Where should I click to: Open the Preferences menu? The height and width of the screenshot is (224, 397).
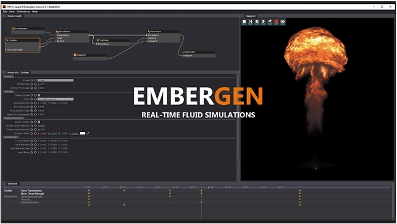(x=23, y=12)
